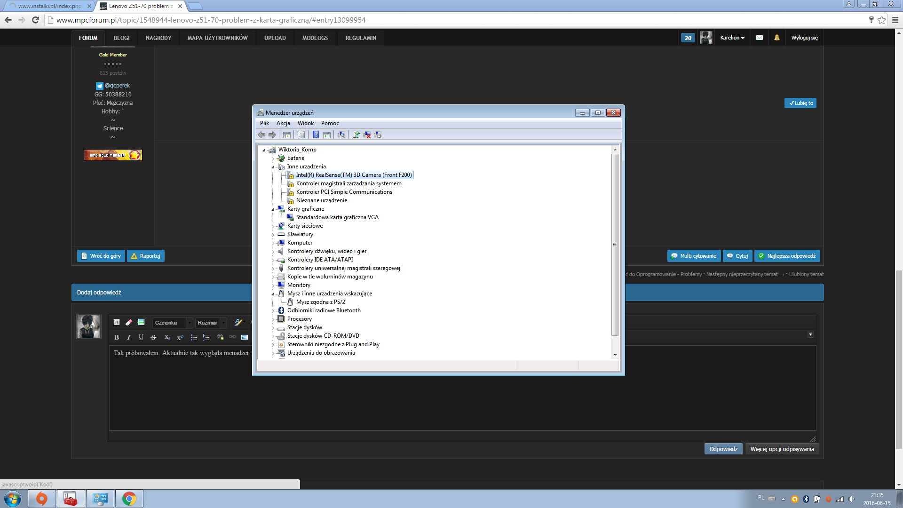903x508 pixels.
Task: Click in the reply text area
Action: coord(463,388)
